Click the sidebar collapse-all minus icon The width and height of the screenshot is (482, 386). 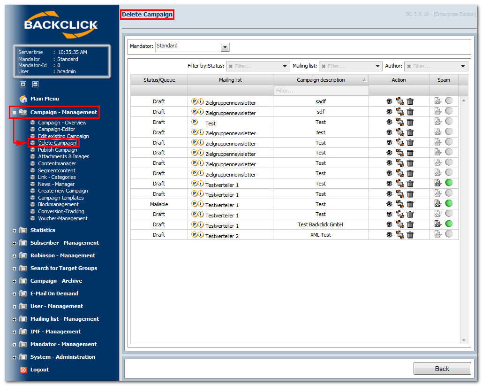[x=35, y=84]
